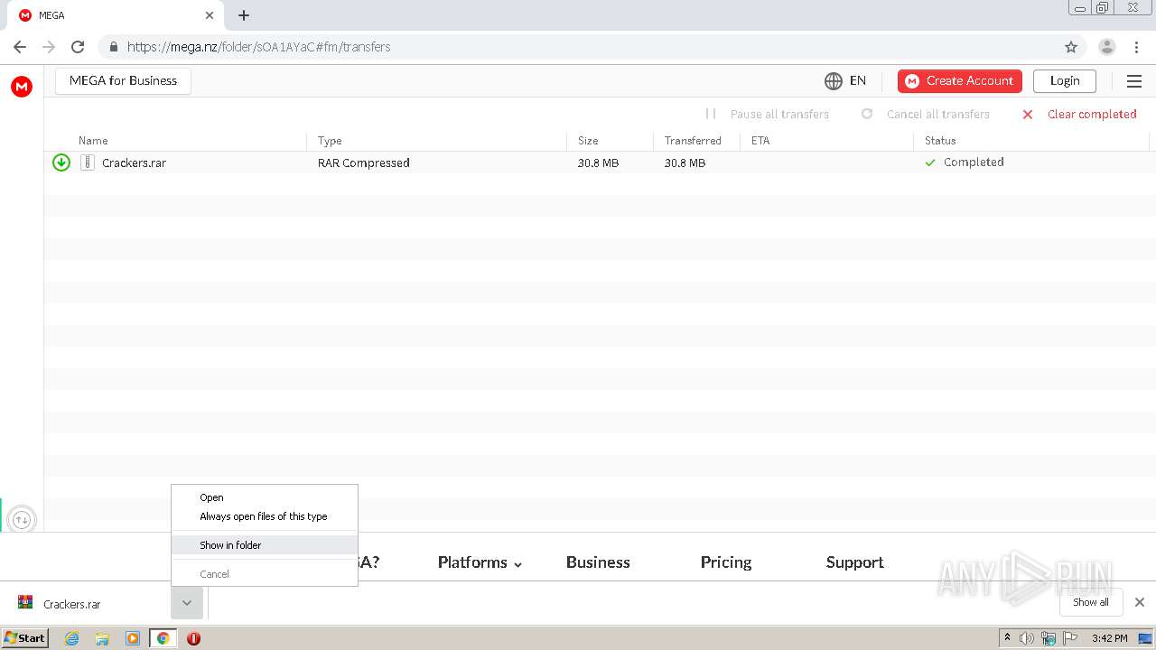
Task: Open Opera icon in taskbar
Action: [193, 638]
